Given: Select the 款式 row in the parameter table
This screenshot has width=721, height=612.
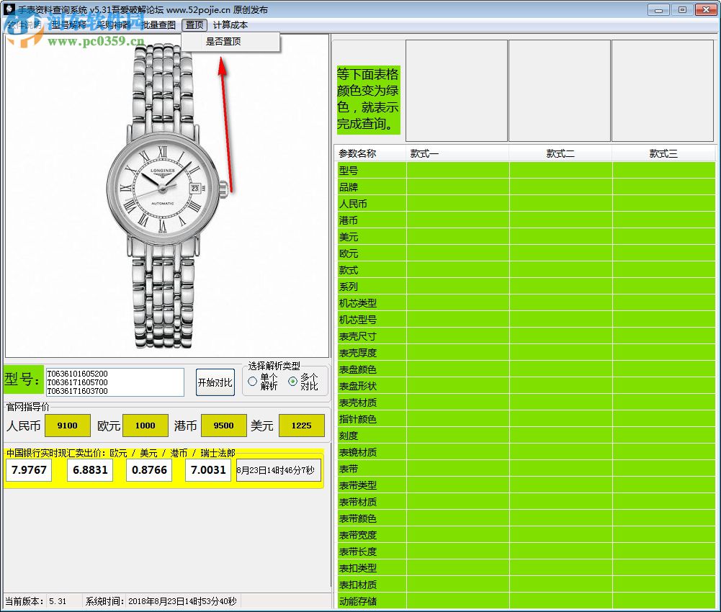Looking at the screenshot, I should click(527, 270).
